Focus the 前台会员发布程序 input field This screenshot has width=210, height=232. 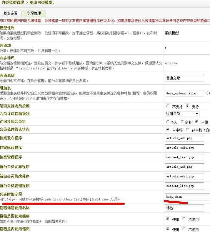180,167
